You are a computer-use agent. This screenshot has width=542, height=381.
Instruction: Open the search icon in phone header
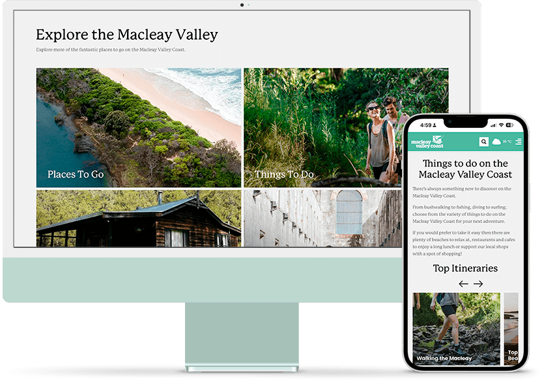coord(484,142)
